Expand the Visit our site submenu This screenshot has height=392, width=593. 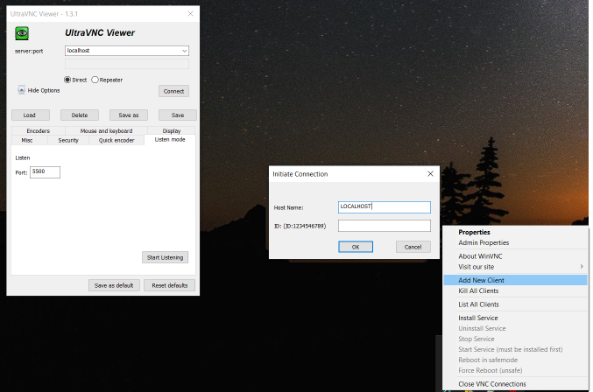520,266
